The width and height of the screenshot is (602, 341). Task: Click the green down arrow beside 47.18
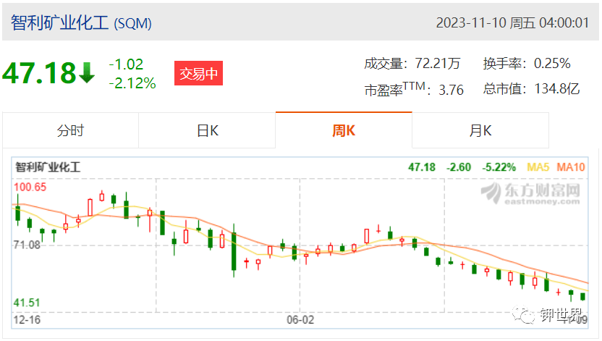(87, 73)
